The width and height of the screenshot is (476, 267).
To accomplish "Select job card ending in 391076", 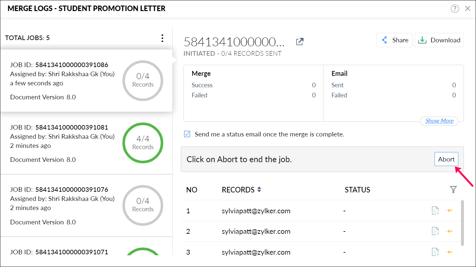I will [86, 205].
